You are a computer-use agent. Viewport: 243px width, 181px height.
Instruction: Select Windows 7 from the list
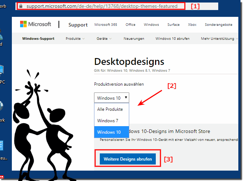tap(112, 121)
